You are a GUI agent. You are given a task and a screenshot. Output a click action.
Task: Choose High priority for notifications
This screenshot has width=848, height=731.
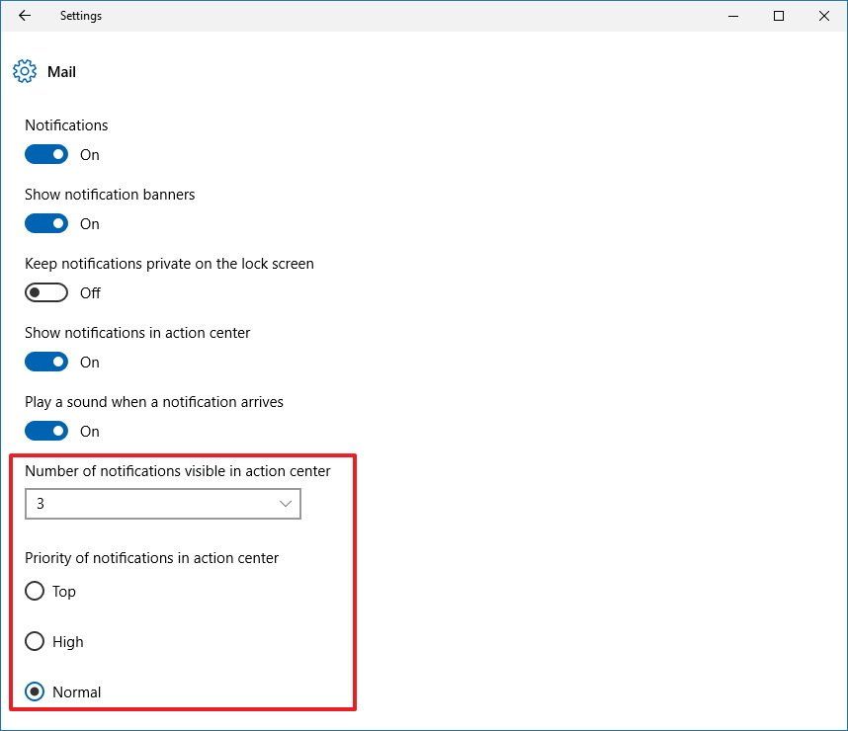(34, 641)
